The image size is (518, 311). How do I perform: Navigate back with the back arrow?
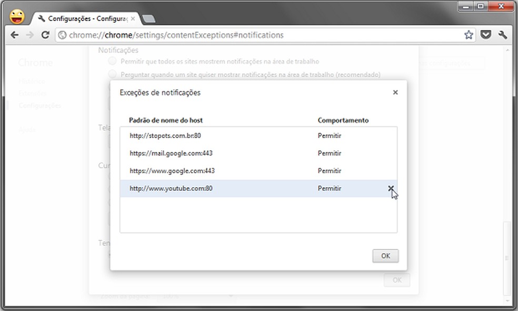click(14, 34)
